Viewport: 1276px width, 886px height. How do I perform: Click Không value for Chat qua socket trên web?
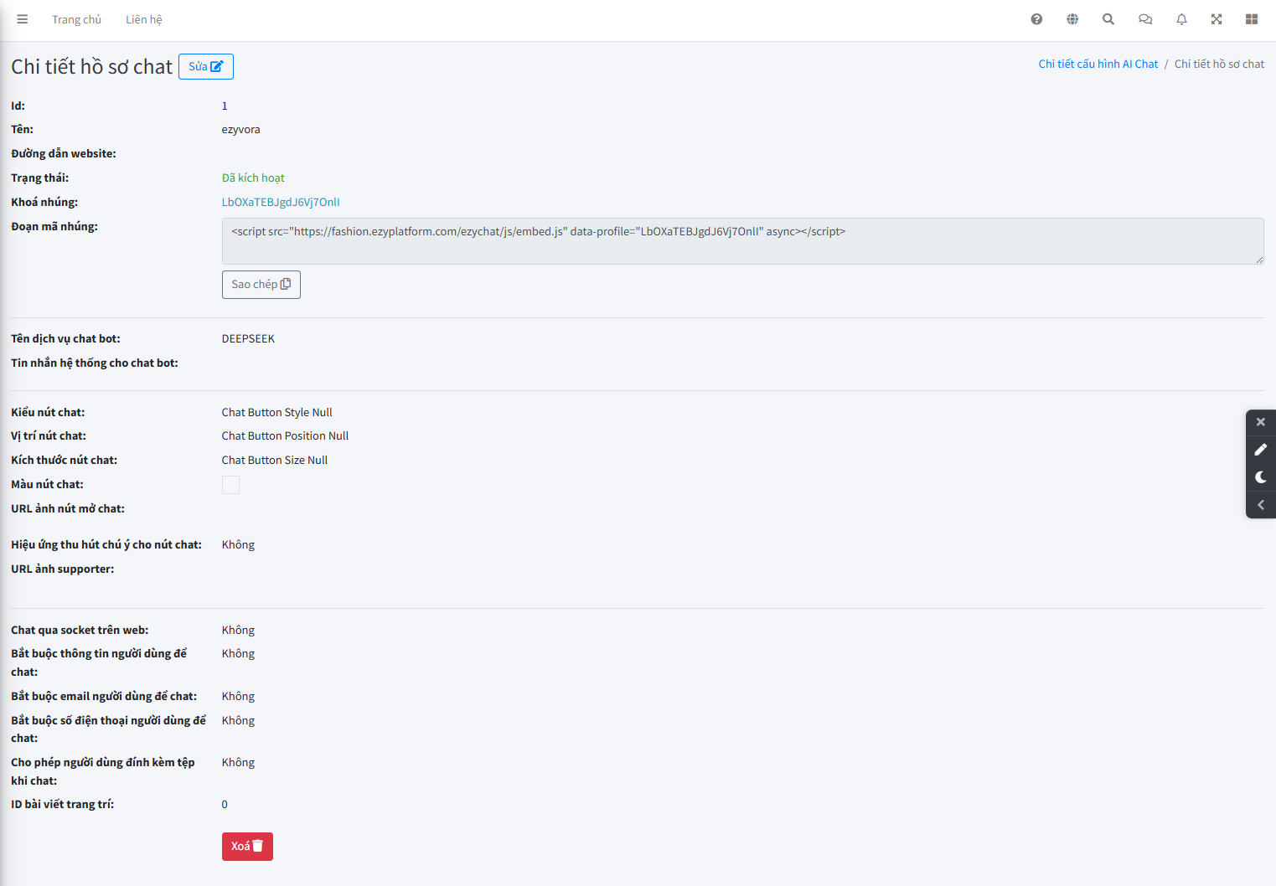pos(238,630)
